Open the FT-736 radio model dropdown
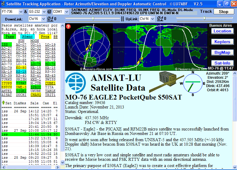237x170 pixels. pyautogui.click(x=21, y=12)
